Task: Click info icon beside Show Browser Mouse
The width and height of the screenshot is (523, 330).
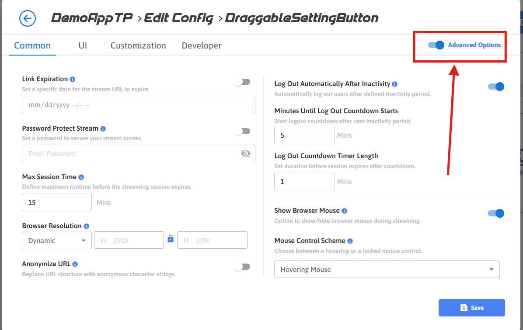Action: click(345, 211)
